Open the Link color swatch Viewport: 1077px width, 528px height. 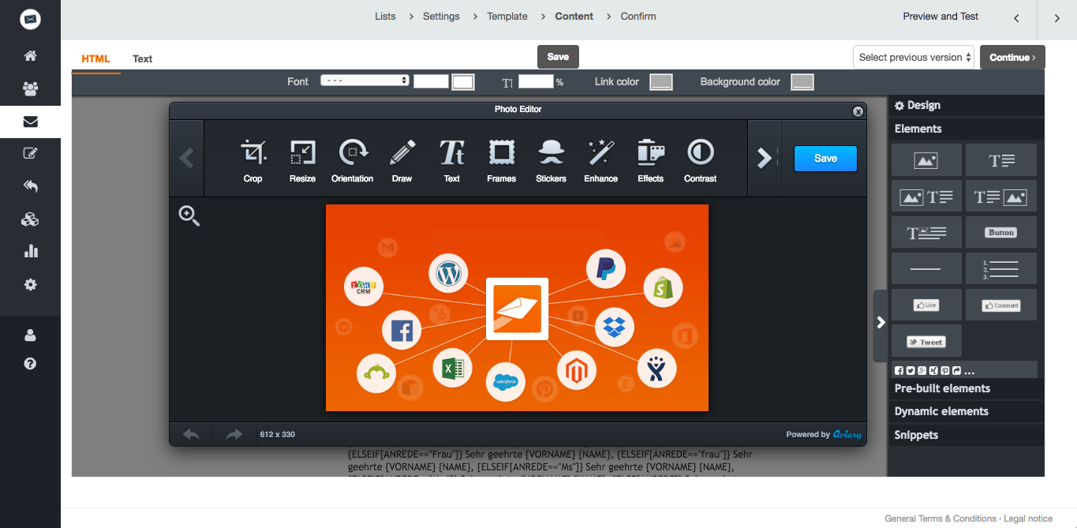pos(661,82)
